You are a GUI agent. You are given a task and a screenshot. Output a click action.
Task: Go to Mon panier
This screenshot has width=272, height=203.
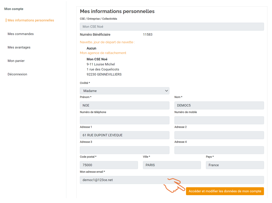16,61
